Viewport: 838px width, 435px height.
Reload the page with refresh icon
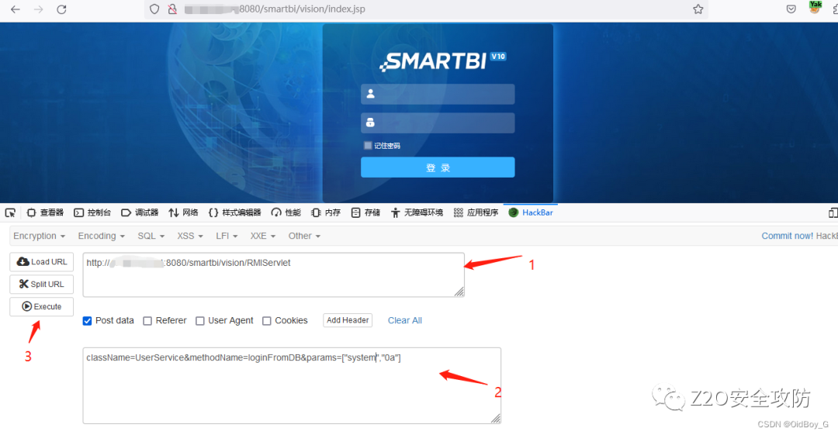(61, 9)
